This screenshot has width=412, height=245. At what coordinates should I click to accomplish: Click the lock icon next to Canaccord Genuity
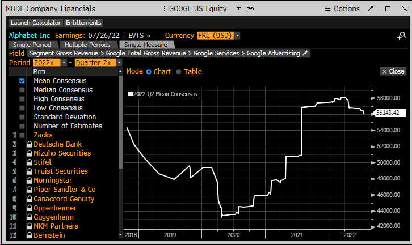(30, 199)
